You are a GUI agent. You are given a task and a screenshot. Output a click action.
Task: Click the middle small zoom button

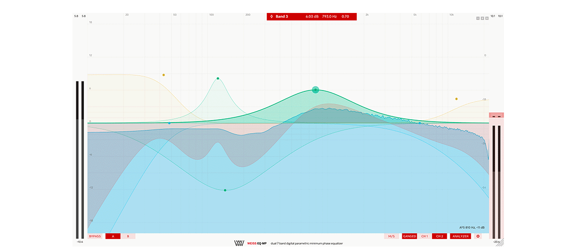(x=482, y=18)
